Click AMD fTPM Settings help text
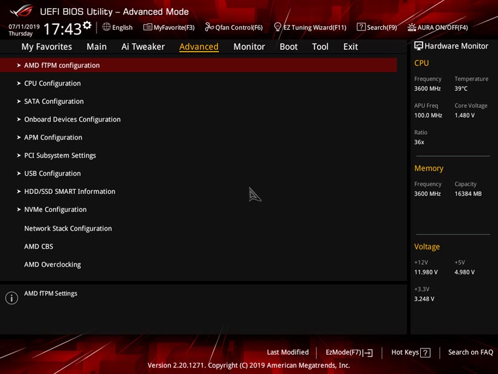 (x=51, y=294)
